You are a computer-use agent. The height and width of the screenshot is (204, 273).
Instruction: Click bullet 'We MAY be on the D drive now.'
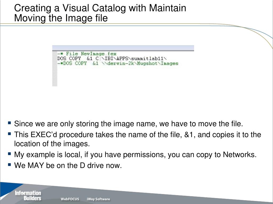click(68, 165)
